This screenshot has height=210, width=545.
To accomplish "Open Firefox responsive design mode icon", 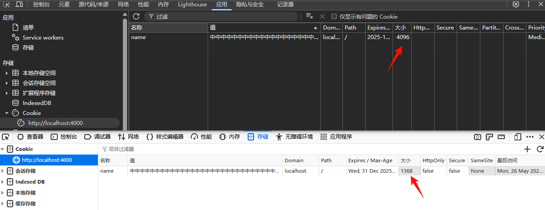I will coord(518,137).
